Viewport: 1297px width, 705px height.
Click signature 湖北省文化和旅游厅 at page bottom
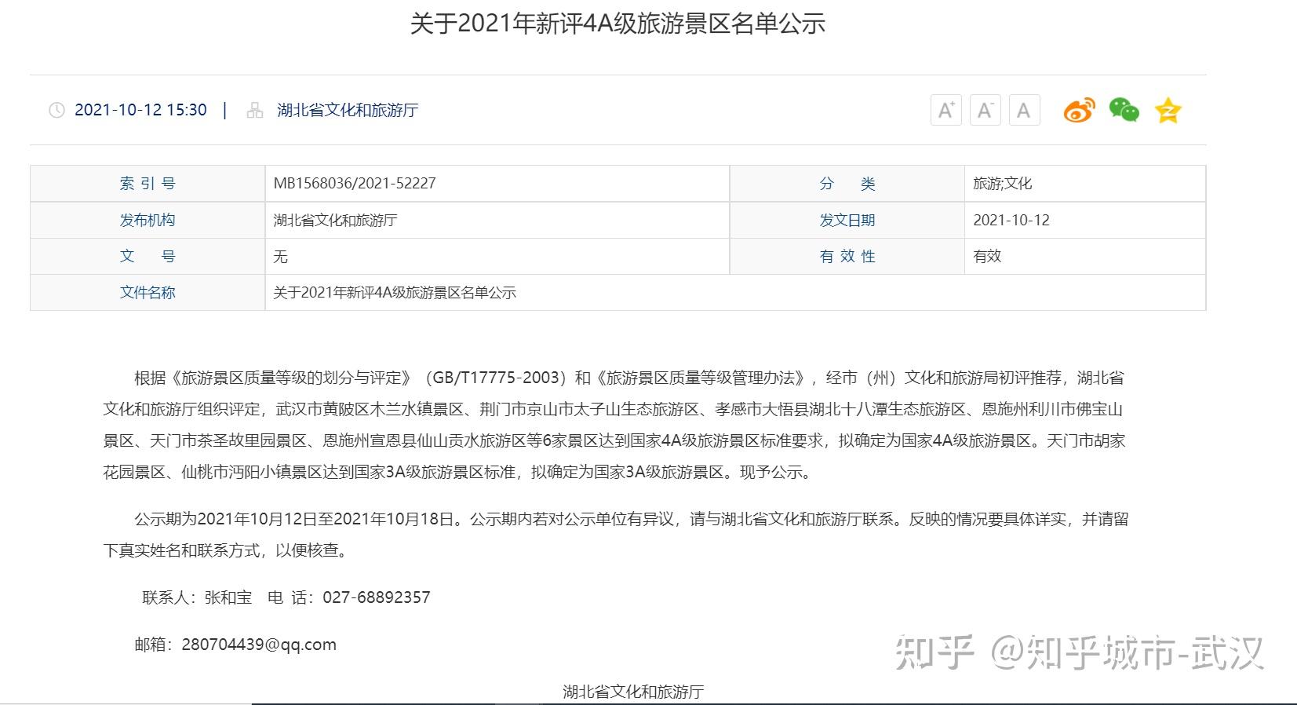point(633,692)
